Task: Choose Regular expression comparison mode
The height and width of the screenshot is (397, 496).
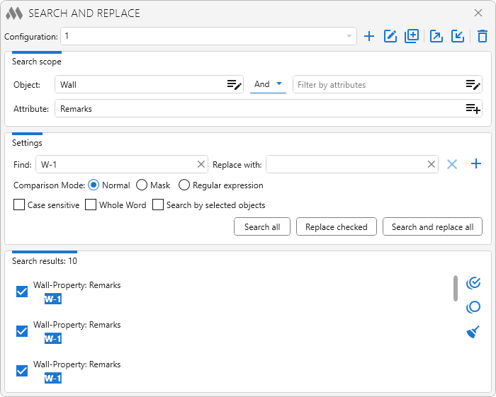Action: point(184,185)
